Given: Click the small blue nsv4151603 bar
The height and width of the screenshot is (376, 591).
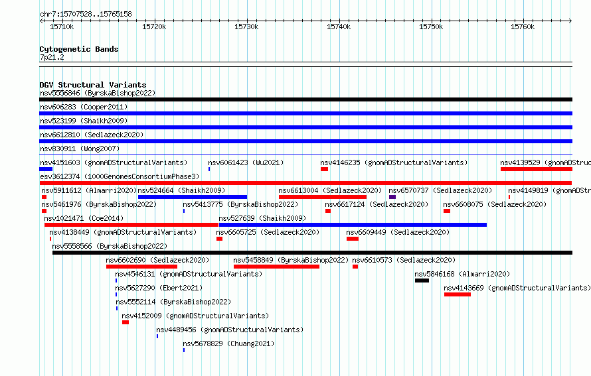Looking at the screenshot, I should click(x=46, y=169).
